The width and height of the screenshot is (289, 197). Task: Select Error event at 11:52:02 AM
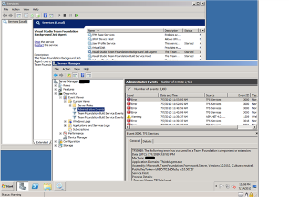pos(192,104)
